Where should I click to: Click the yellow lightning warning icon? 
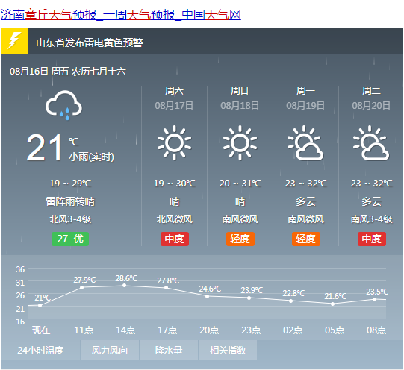14,41
